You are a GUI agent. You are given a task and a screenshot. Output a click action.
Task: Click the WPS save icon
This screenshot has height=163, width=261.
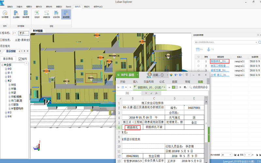[123, 87]
